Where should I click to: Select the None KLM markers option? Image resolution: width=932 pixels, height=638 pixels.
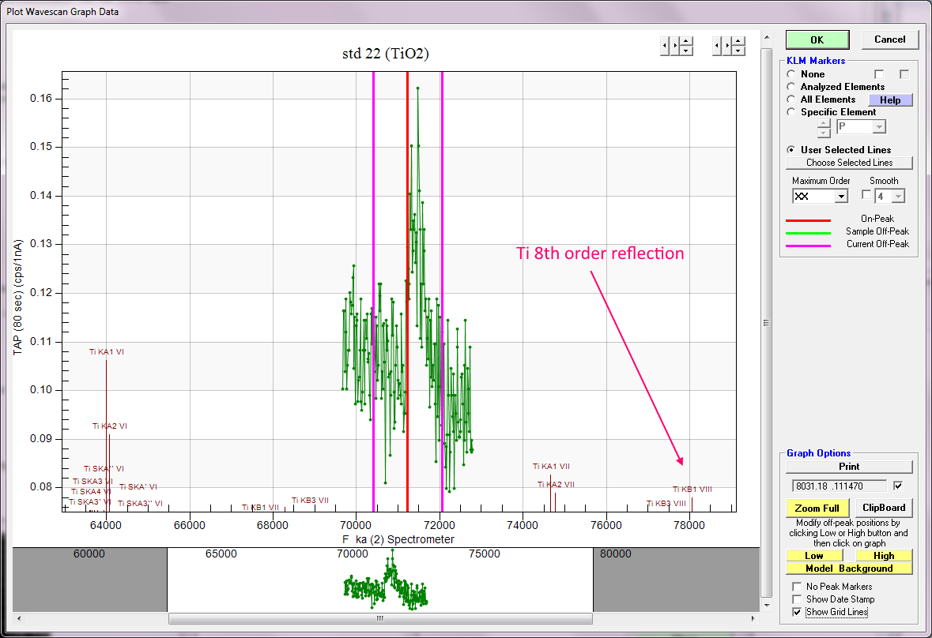click(x=791, y=74)
